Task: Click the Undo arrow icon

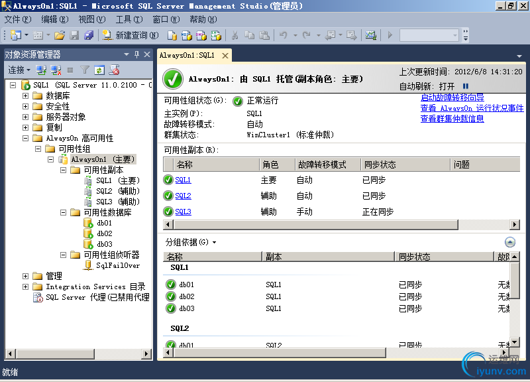Action: [x=284, y=35]
